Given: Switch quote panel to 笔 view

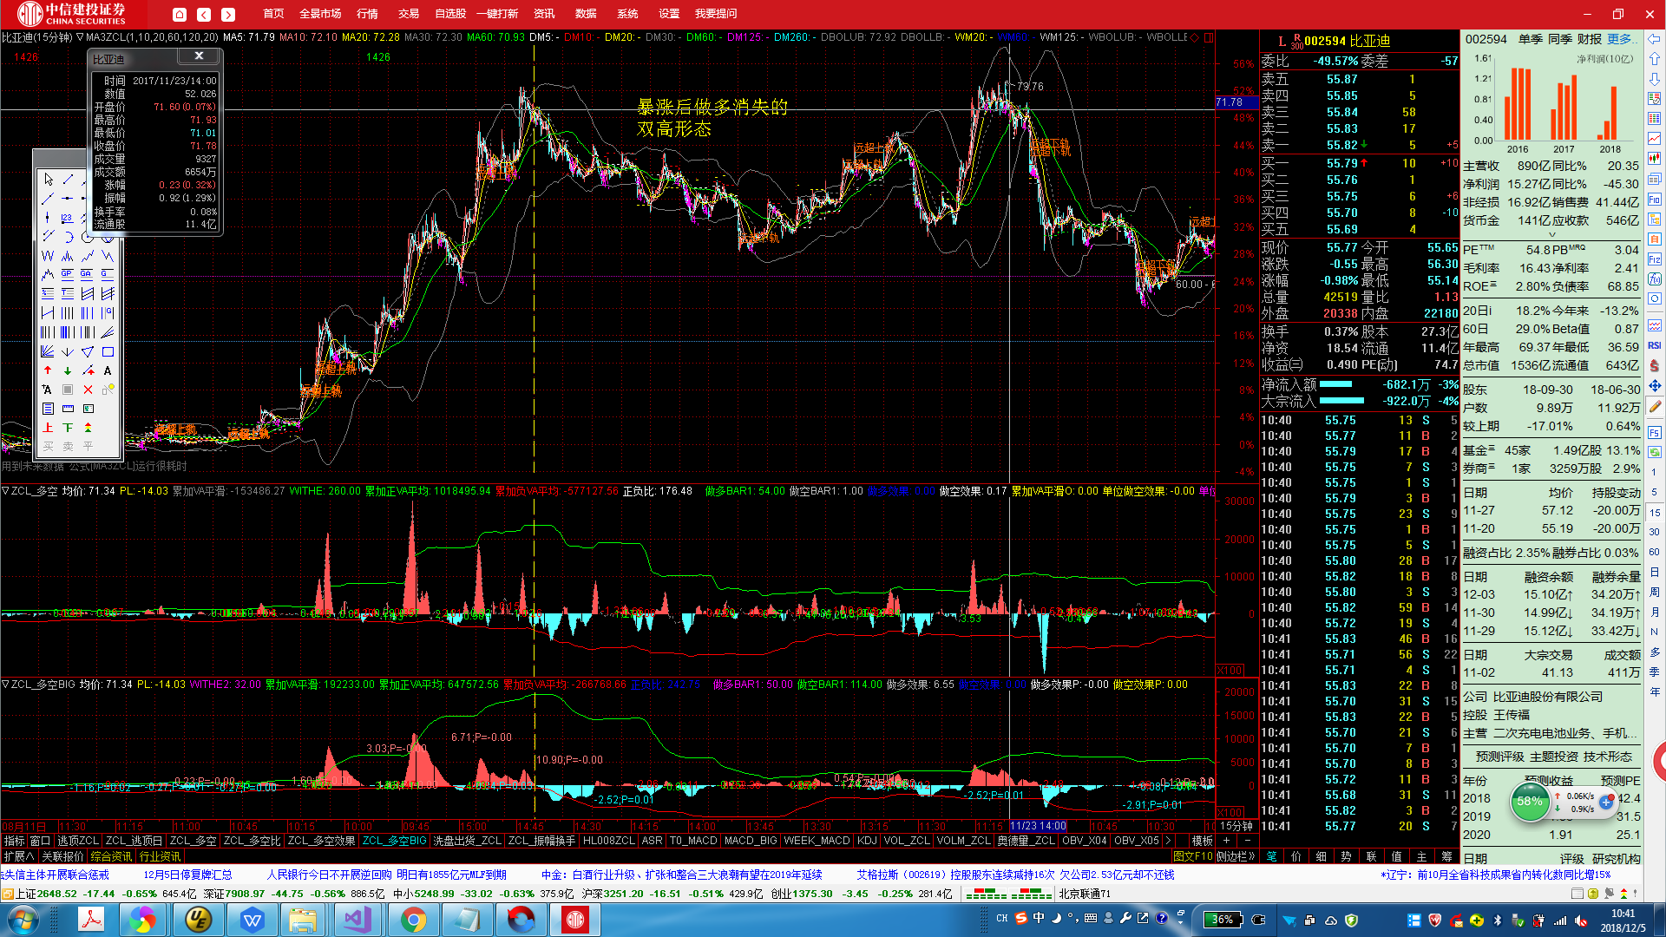Looking at the screenshot, I should click(x=1271, y=856).
